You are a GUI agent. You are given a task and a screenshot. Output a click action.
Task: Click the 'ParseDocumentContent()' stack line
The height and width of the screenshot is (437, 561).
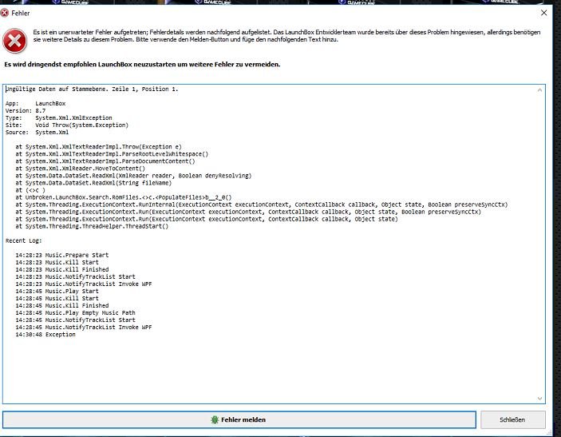[x=105, y=161]
